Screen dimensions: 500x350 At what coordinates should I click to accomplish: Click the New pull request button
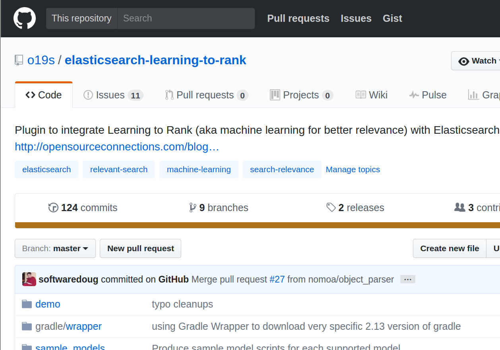(x=140, y=248)
